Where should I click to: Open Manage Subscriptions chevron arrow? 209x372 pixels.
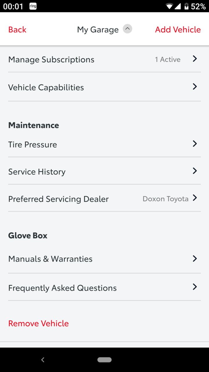point(195,59)
